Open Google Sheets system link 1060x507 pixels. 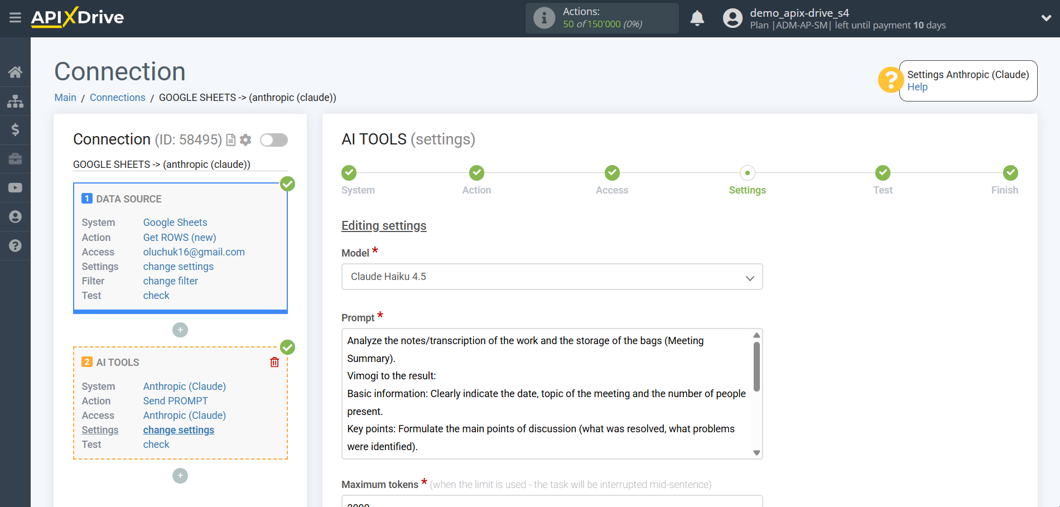point(175,223)
